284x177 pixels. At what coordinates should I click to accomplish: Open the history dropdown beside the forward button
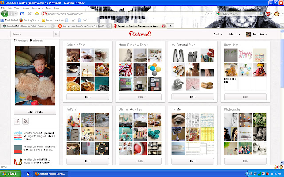click(x=16, y=14)
